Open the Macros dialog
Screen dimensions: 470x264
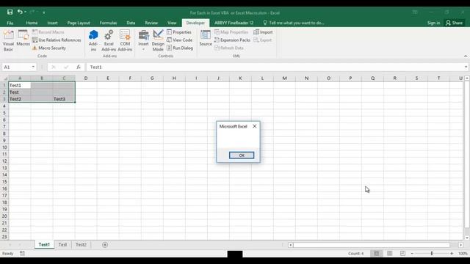(23, 38)
